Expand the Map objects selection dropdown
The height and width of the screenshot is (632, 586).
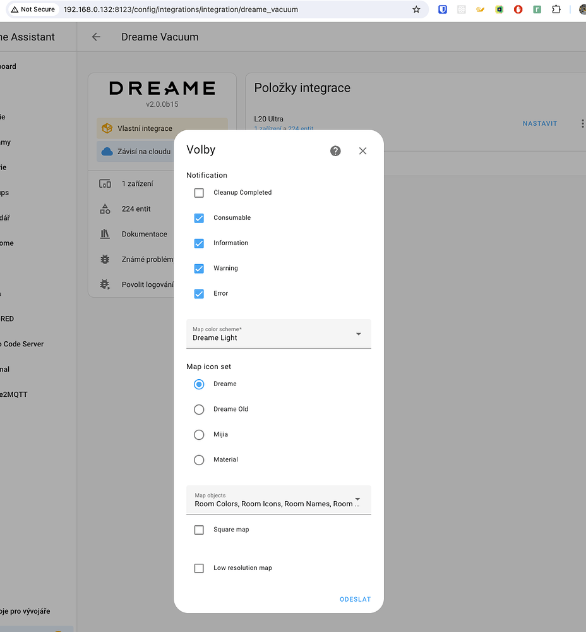point(359,497)
